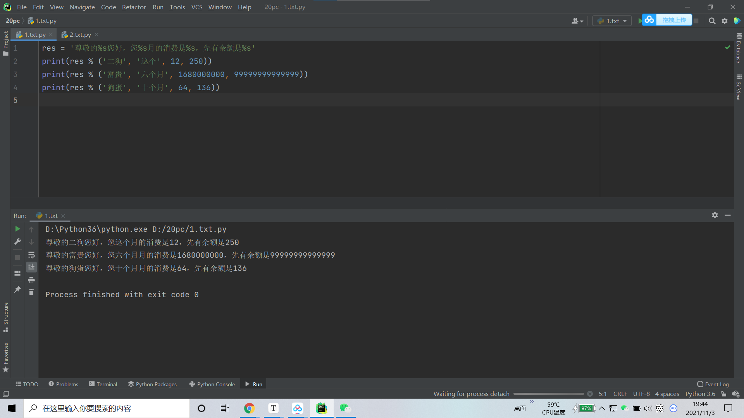This screenshot has height=418, width=744.
Task: Click the print icon in the Run panel
Action: (x=31, y=280)
